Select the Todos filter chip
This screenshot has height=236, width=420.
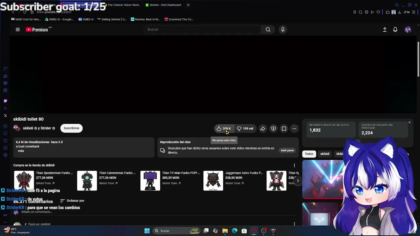pyautogui.click(x=309, y=154)
